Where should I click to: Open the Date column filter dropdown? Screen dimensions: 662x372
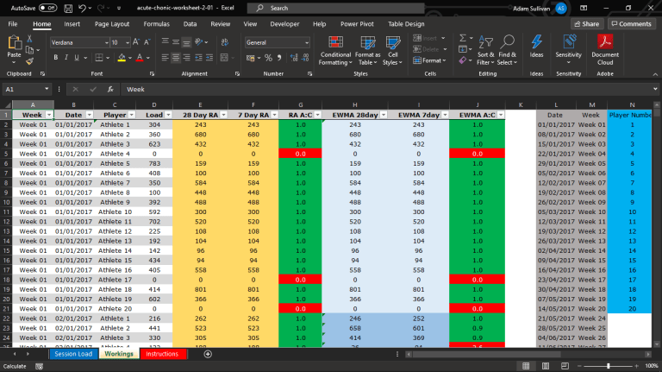point(89,115)
